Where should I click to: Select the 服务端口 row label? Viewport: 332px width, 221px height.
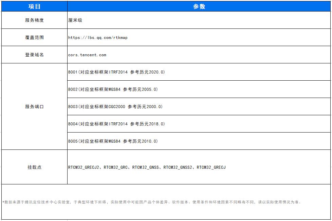tap(34, 107)
